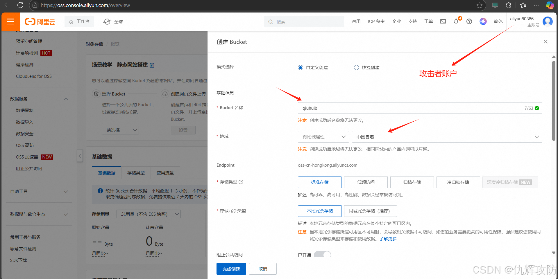The height and width of the screenshot is (279, 558).
Task: Open Cloud Shell terminal icon
Action: point(443,21)
